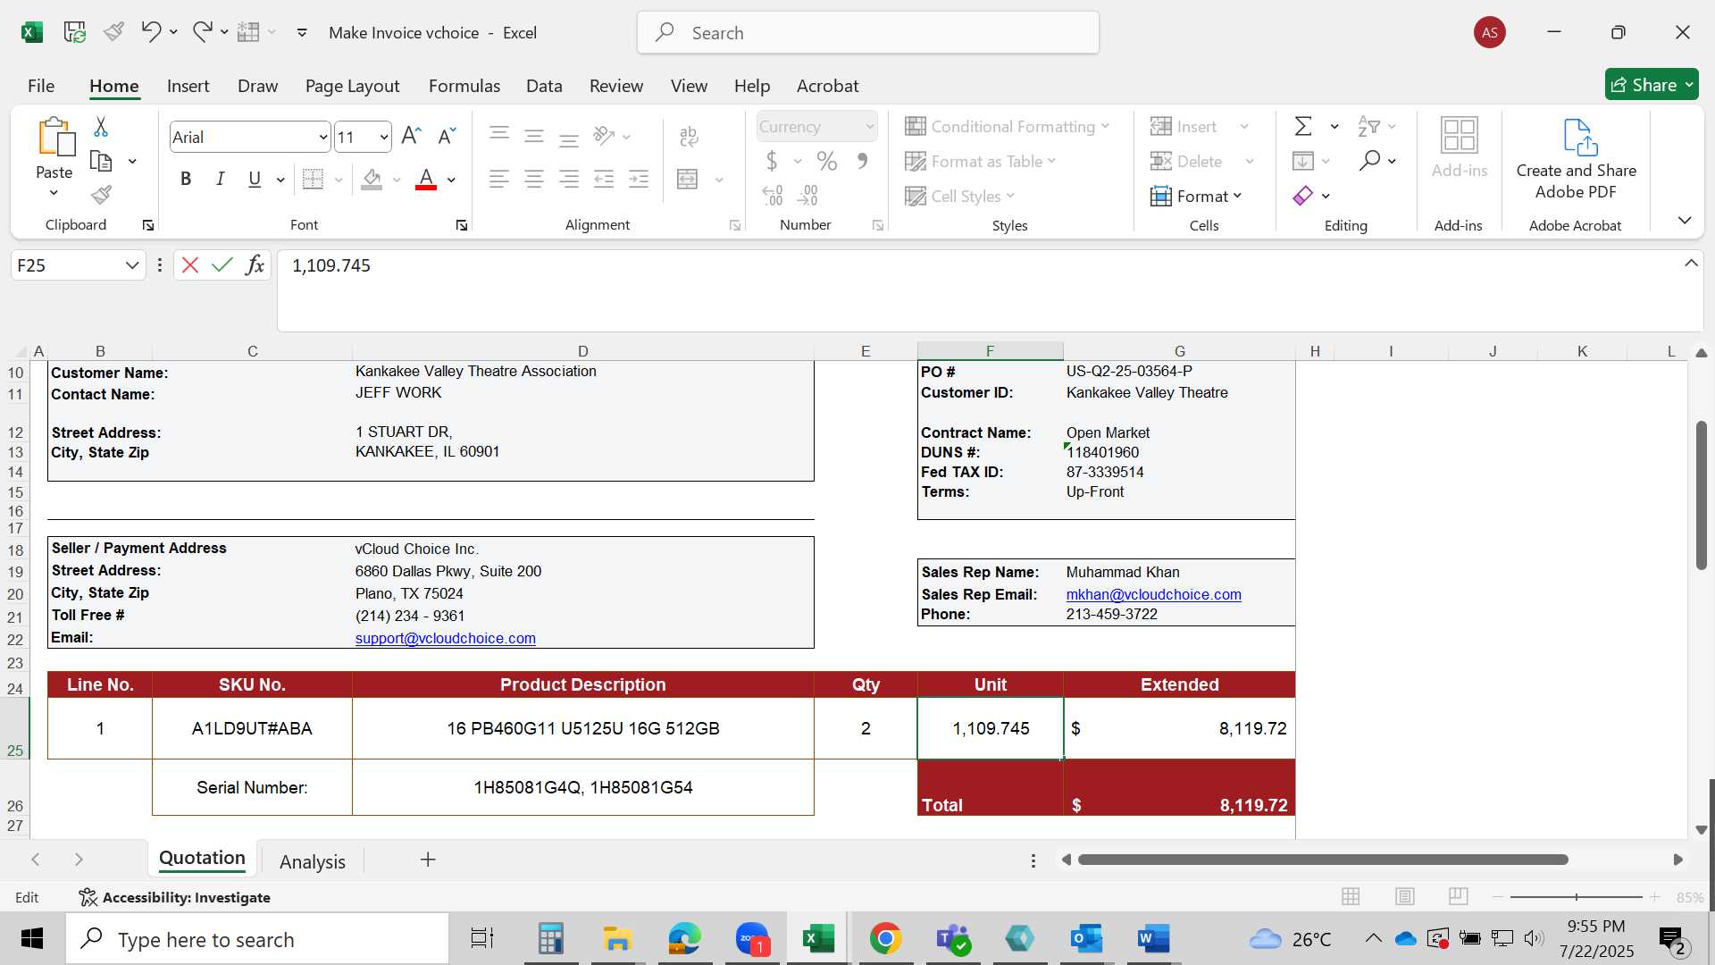Click the Search box in title bar
This screenshot has width=1715, height=965.
click(868, 33)
